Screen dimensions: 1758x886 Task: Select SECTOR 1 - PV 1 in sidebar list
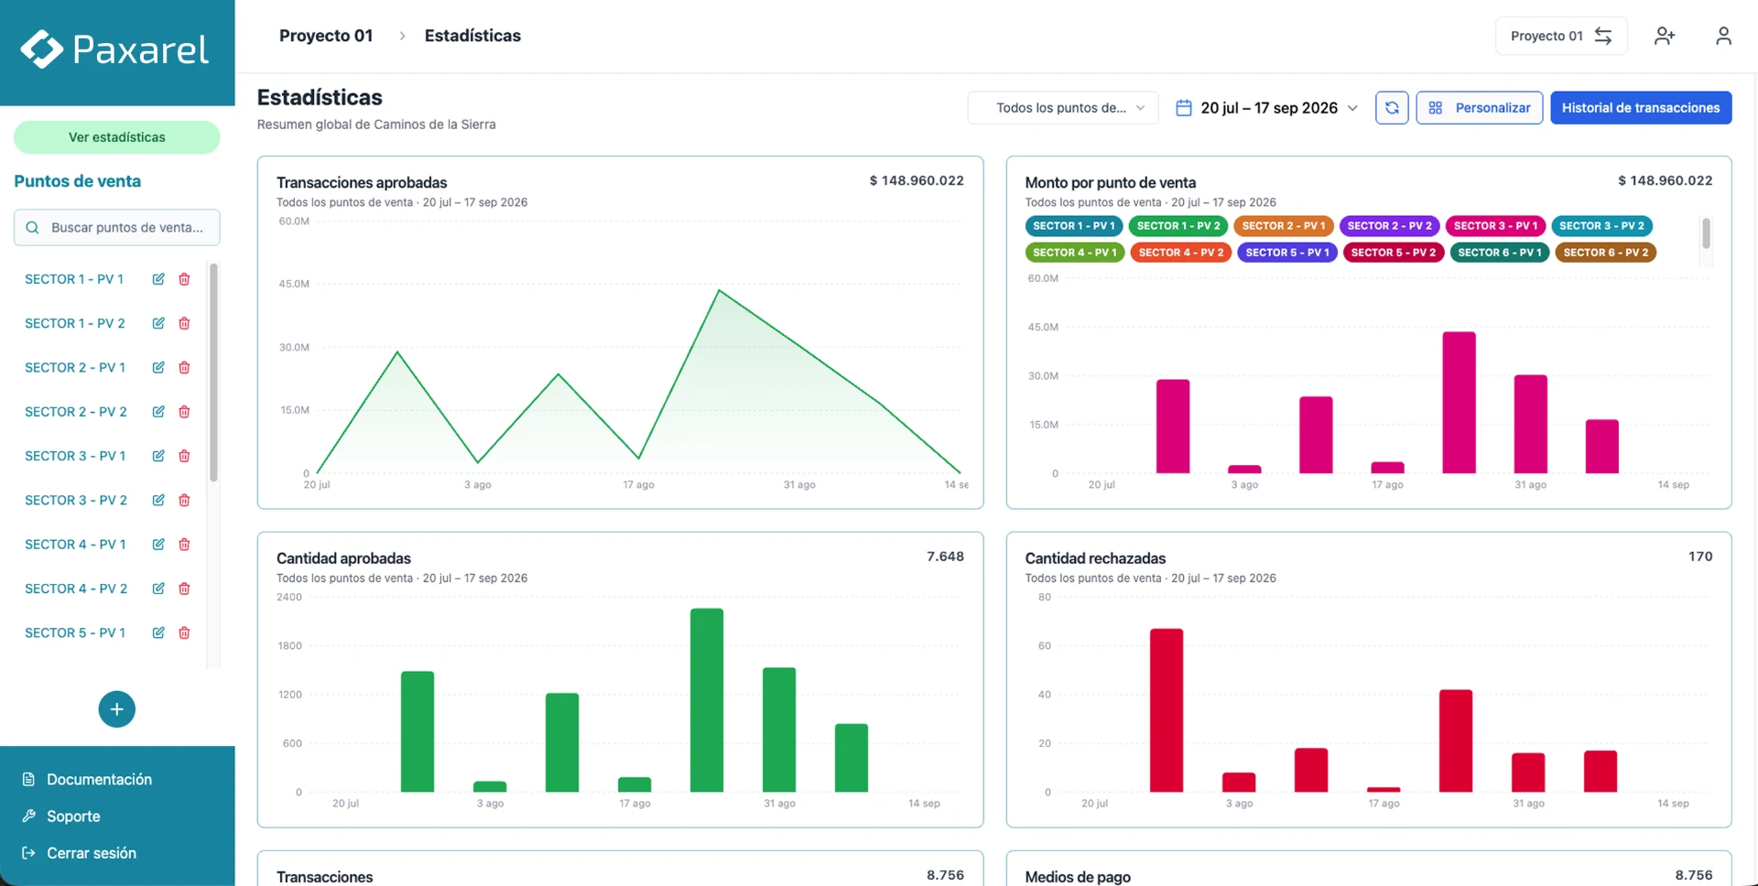74,279
